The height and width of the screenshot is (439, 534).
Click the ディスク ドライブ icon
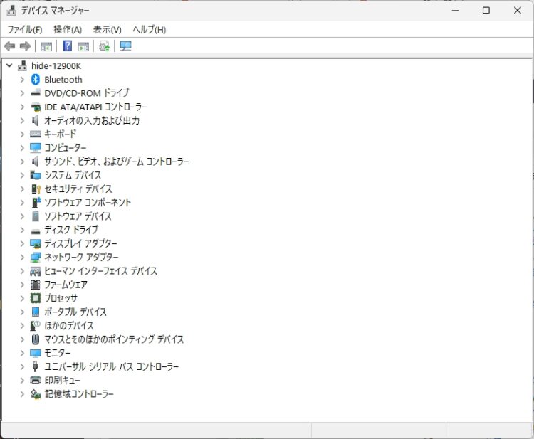[36, 231]
